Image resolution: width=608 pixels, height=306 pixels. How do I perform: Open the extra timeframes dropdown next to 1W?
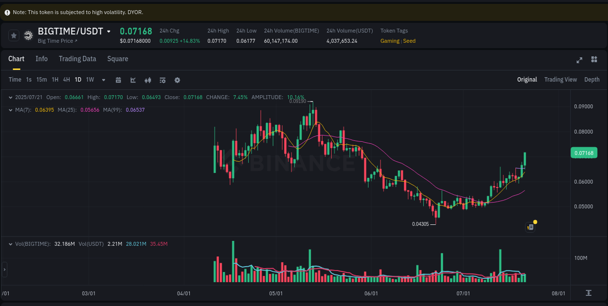coord(103,80)
